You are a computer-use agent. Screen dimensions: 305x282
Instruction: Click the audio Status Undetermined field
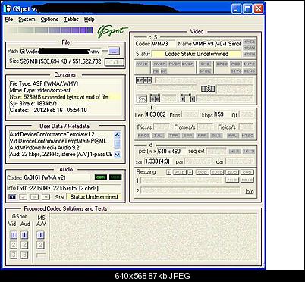(x=93, y=197)
